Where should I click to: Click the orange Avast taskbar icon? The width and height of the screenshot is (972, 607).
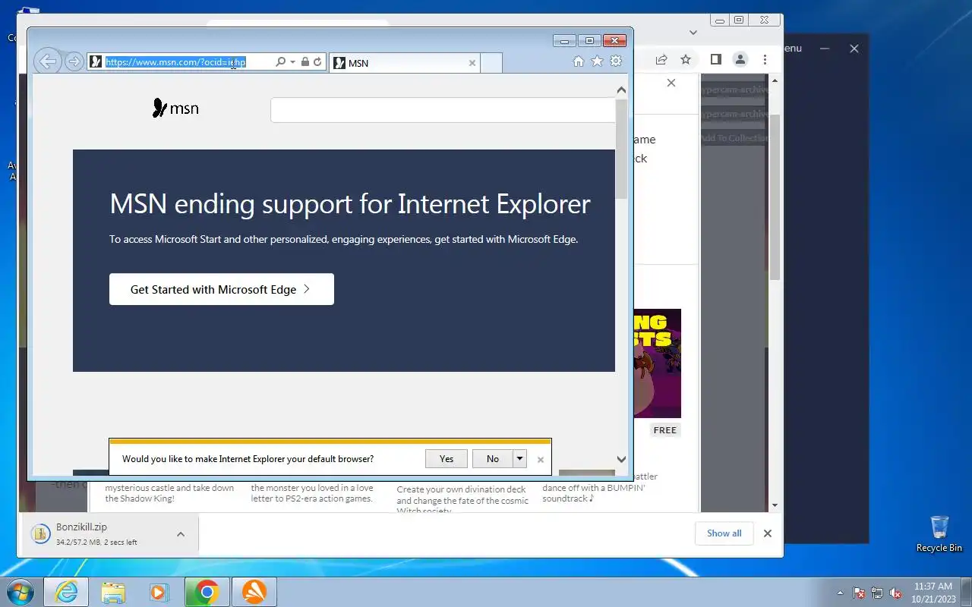(x=254, y=592)
